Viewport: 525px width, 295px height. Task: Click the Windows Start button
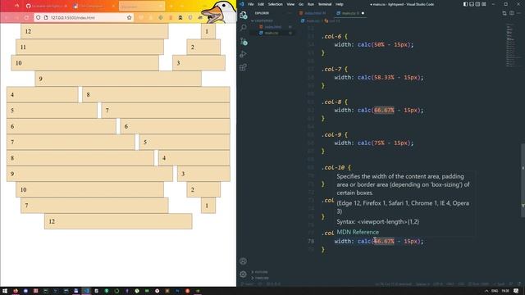coord(5,291)
